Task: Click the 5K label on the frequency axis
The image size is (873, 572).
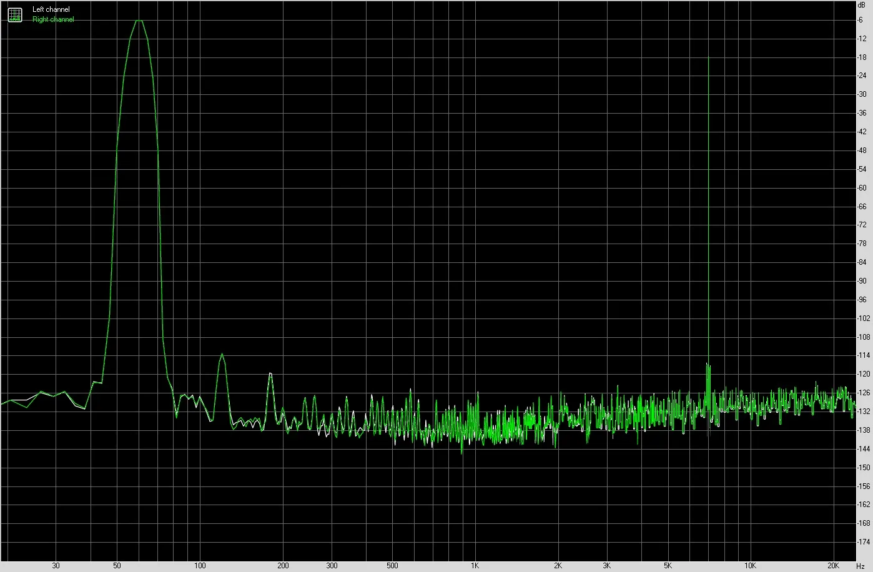Action: click(668, 566)
